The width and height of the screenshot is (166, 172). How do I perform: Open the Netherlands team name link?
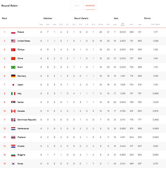click(23, 128)
